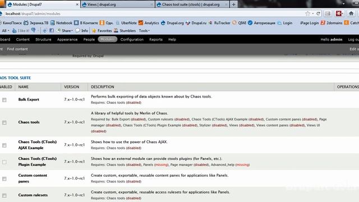Click the Find content shortcut
The width and height of the screenshot is (359, 202).
pyautogui.click(x=17, y=49)
